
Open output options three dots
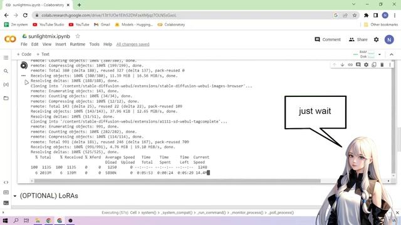click(x=24, y=76)
